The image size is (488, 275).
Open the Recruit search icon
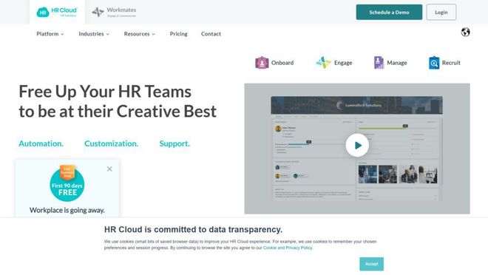coord(434,63)
